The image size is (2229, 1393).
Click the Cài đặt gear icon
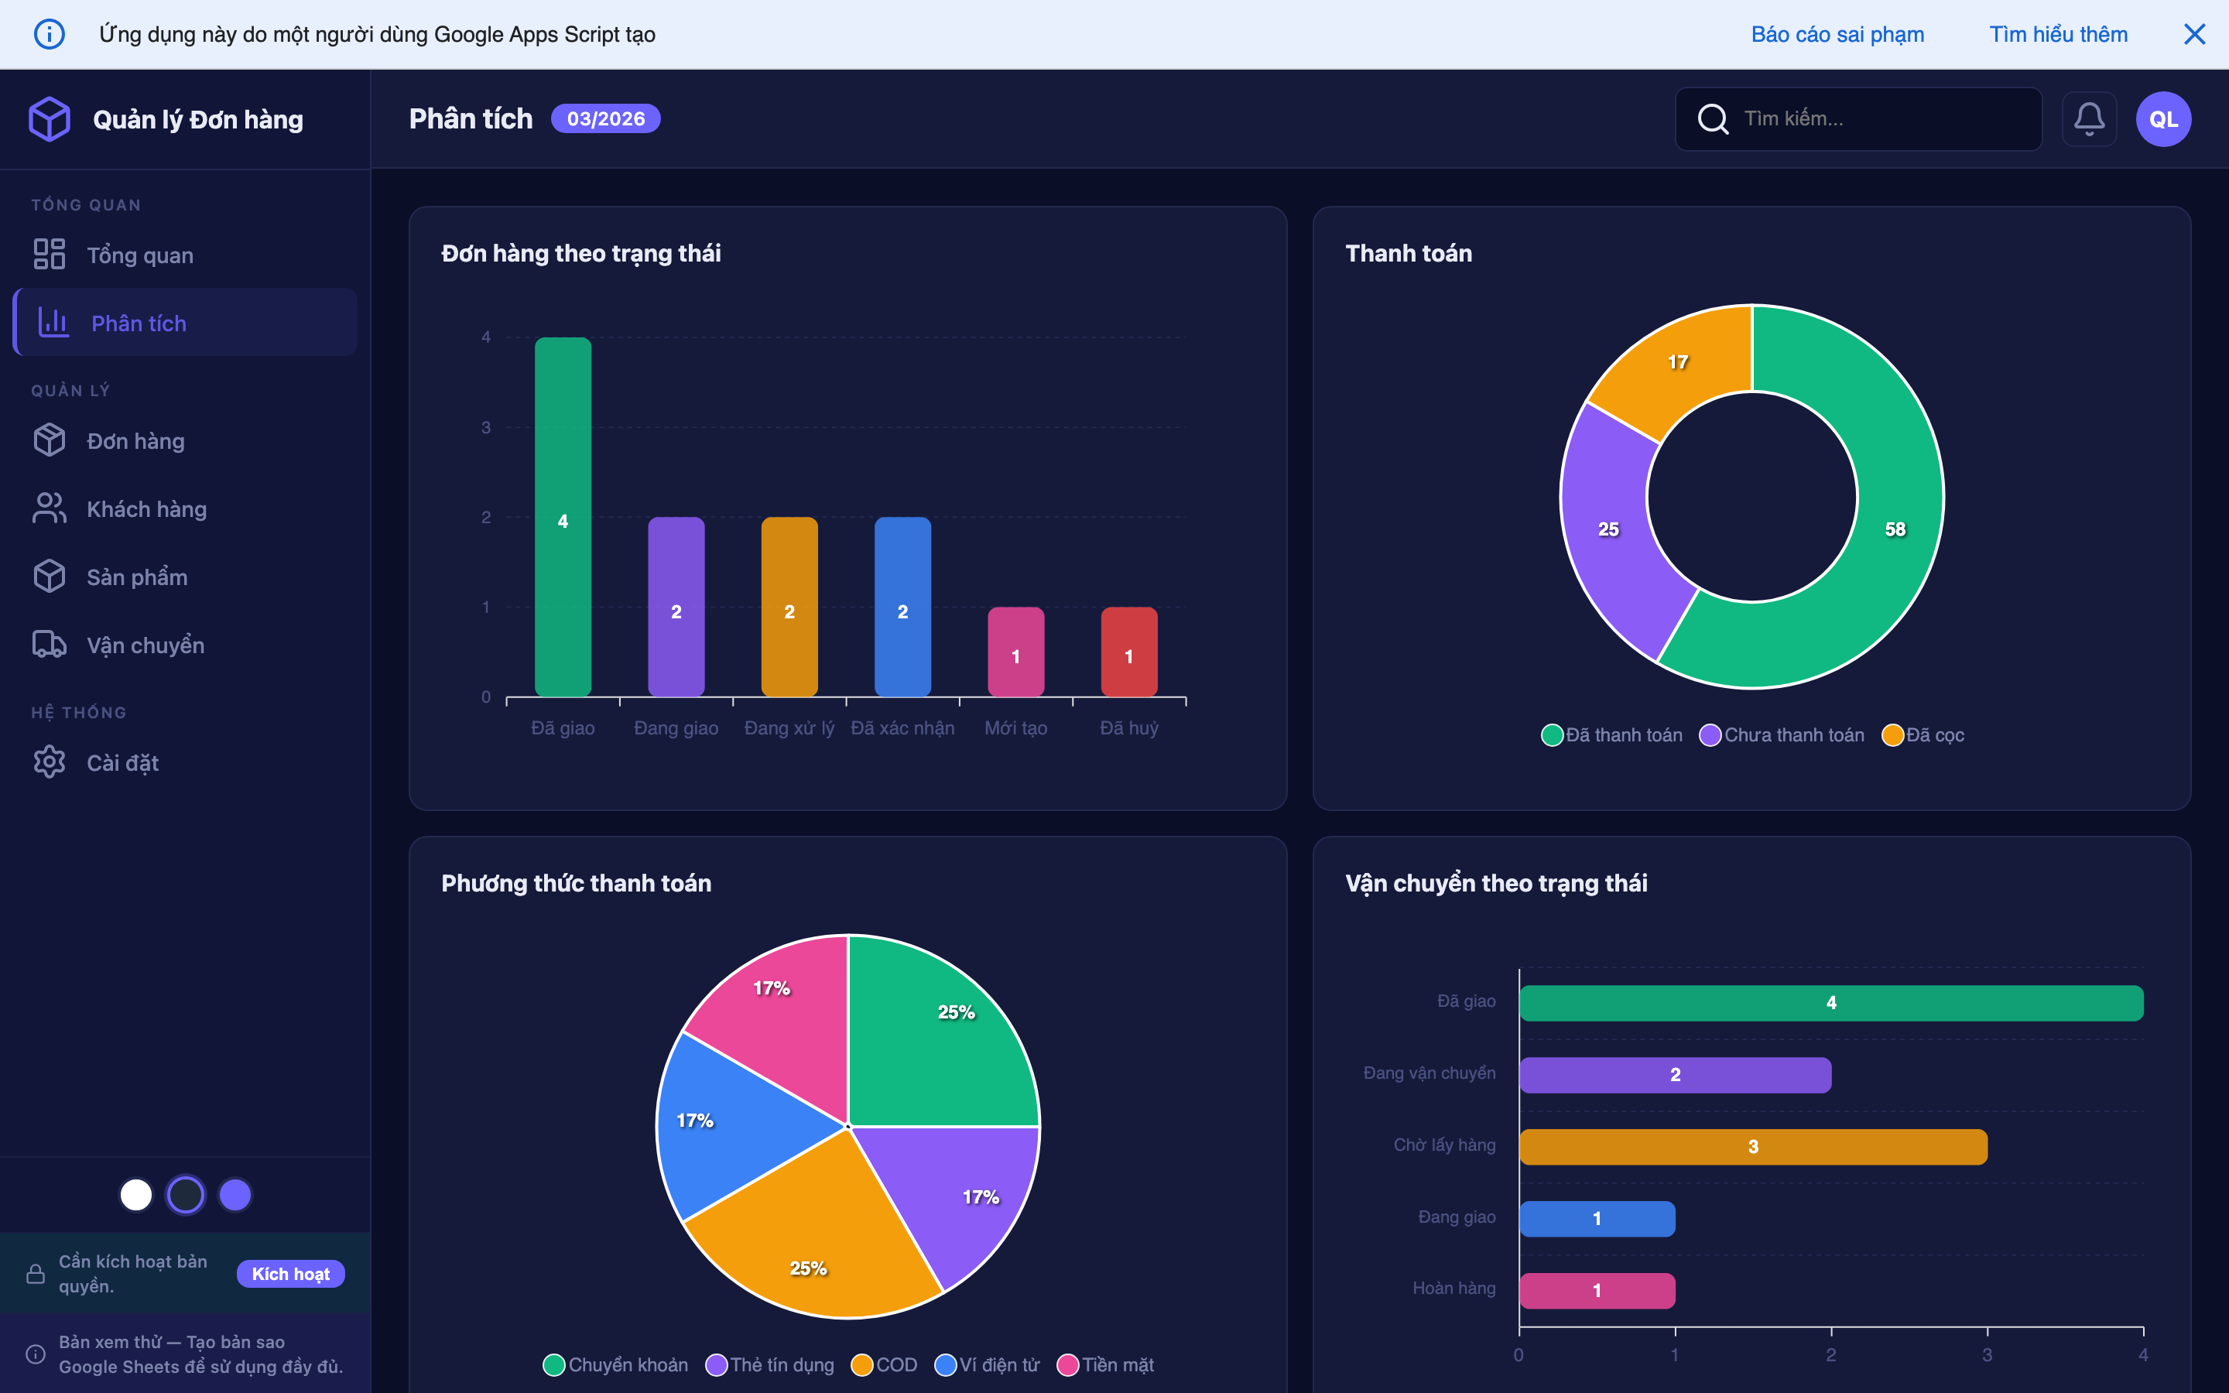(x=50, y=762)
